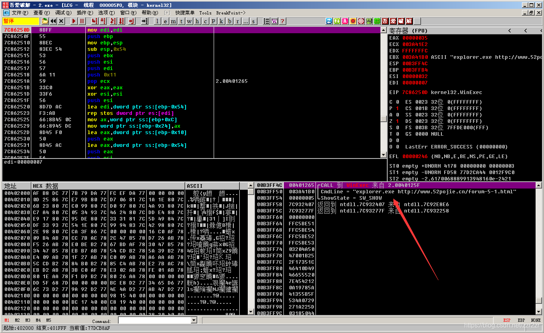Image resolution: width=544 pixels, height=333 pixels.
Task: Open Executable modules with 'e' button
Action: (165, 21)
